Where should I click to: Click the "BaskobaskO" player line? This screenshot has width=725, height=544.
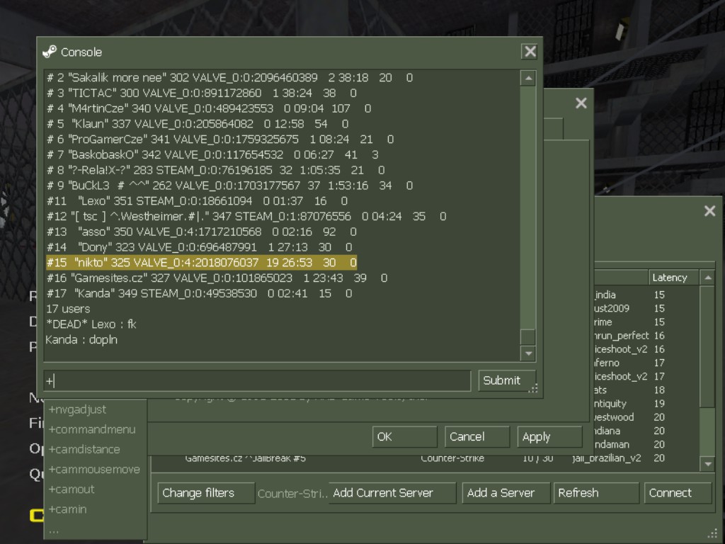point(212,154)
